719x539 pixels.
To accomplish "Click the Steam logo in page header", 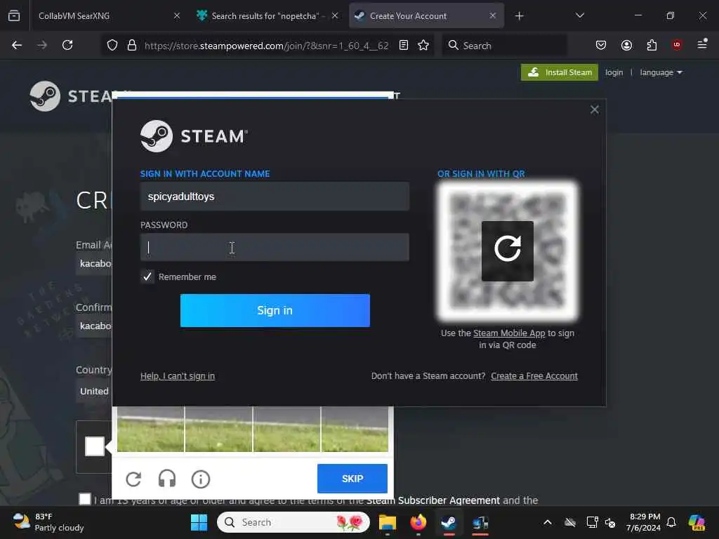I will [71, 95].
